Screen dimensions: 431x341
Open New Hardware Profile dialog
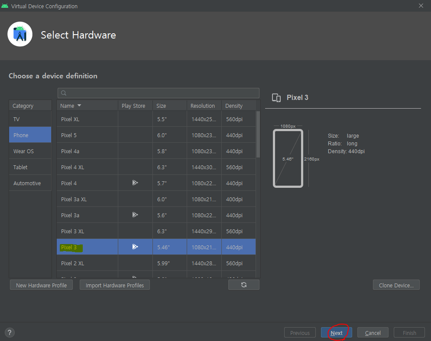pos(41,285)
